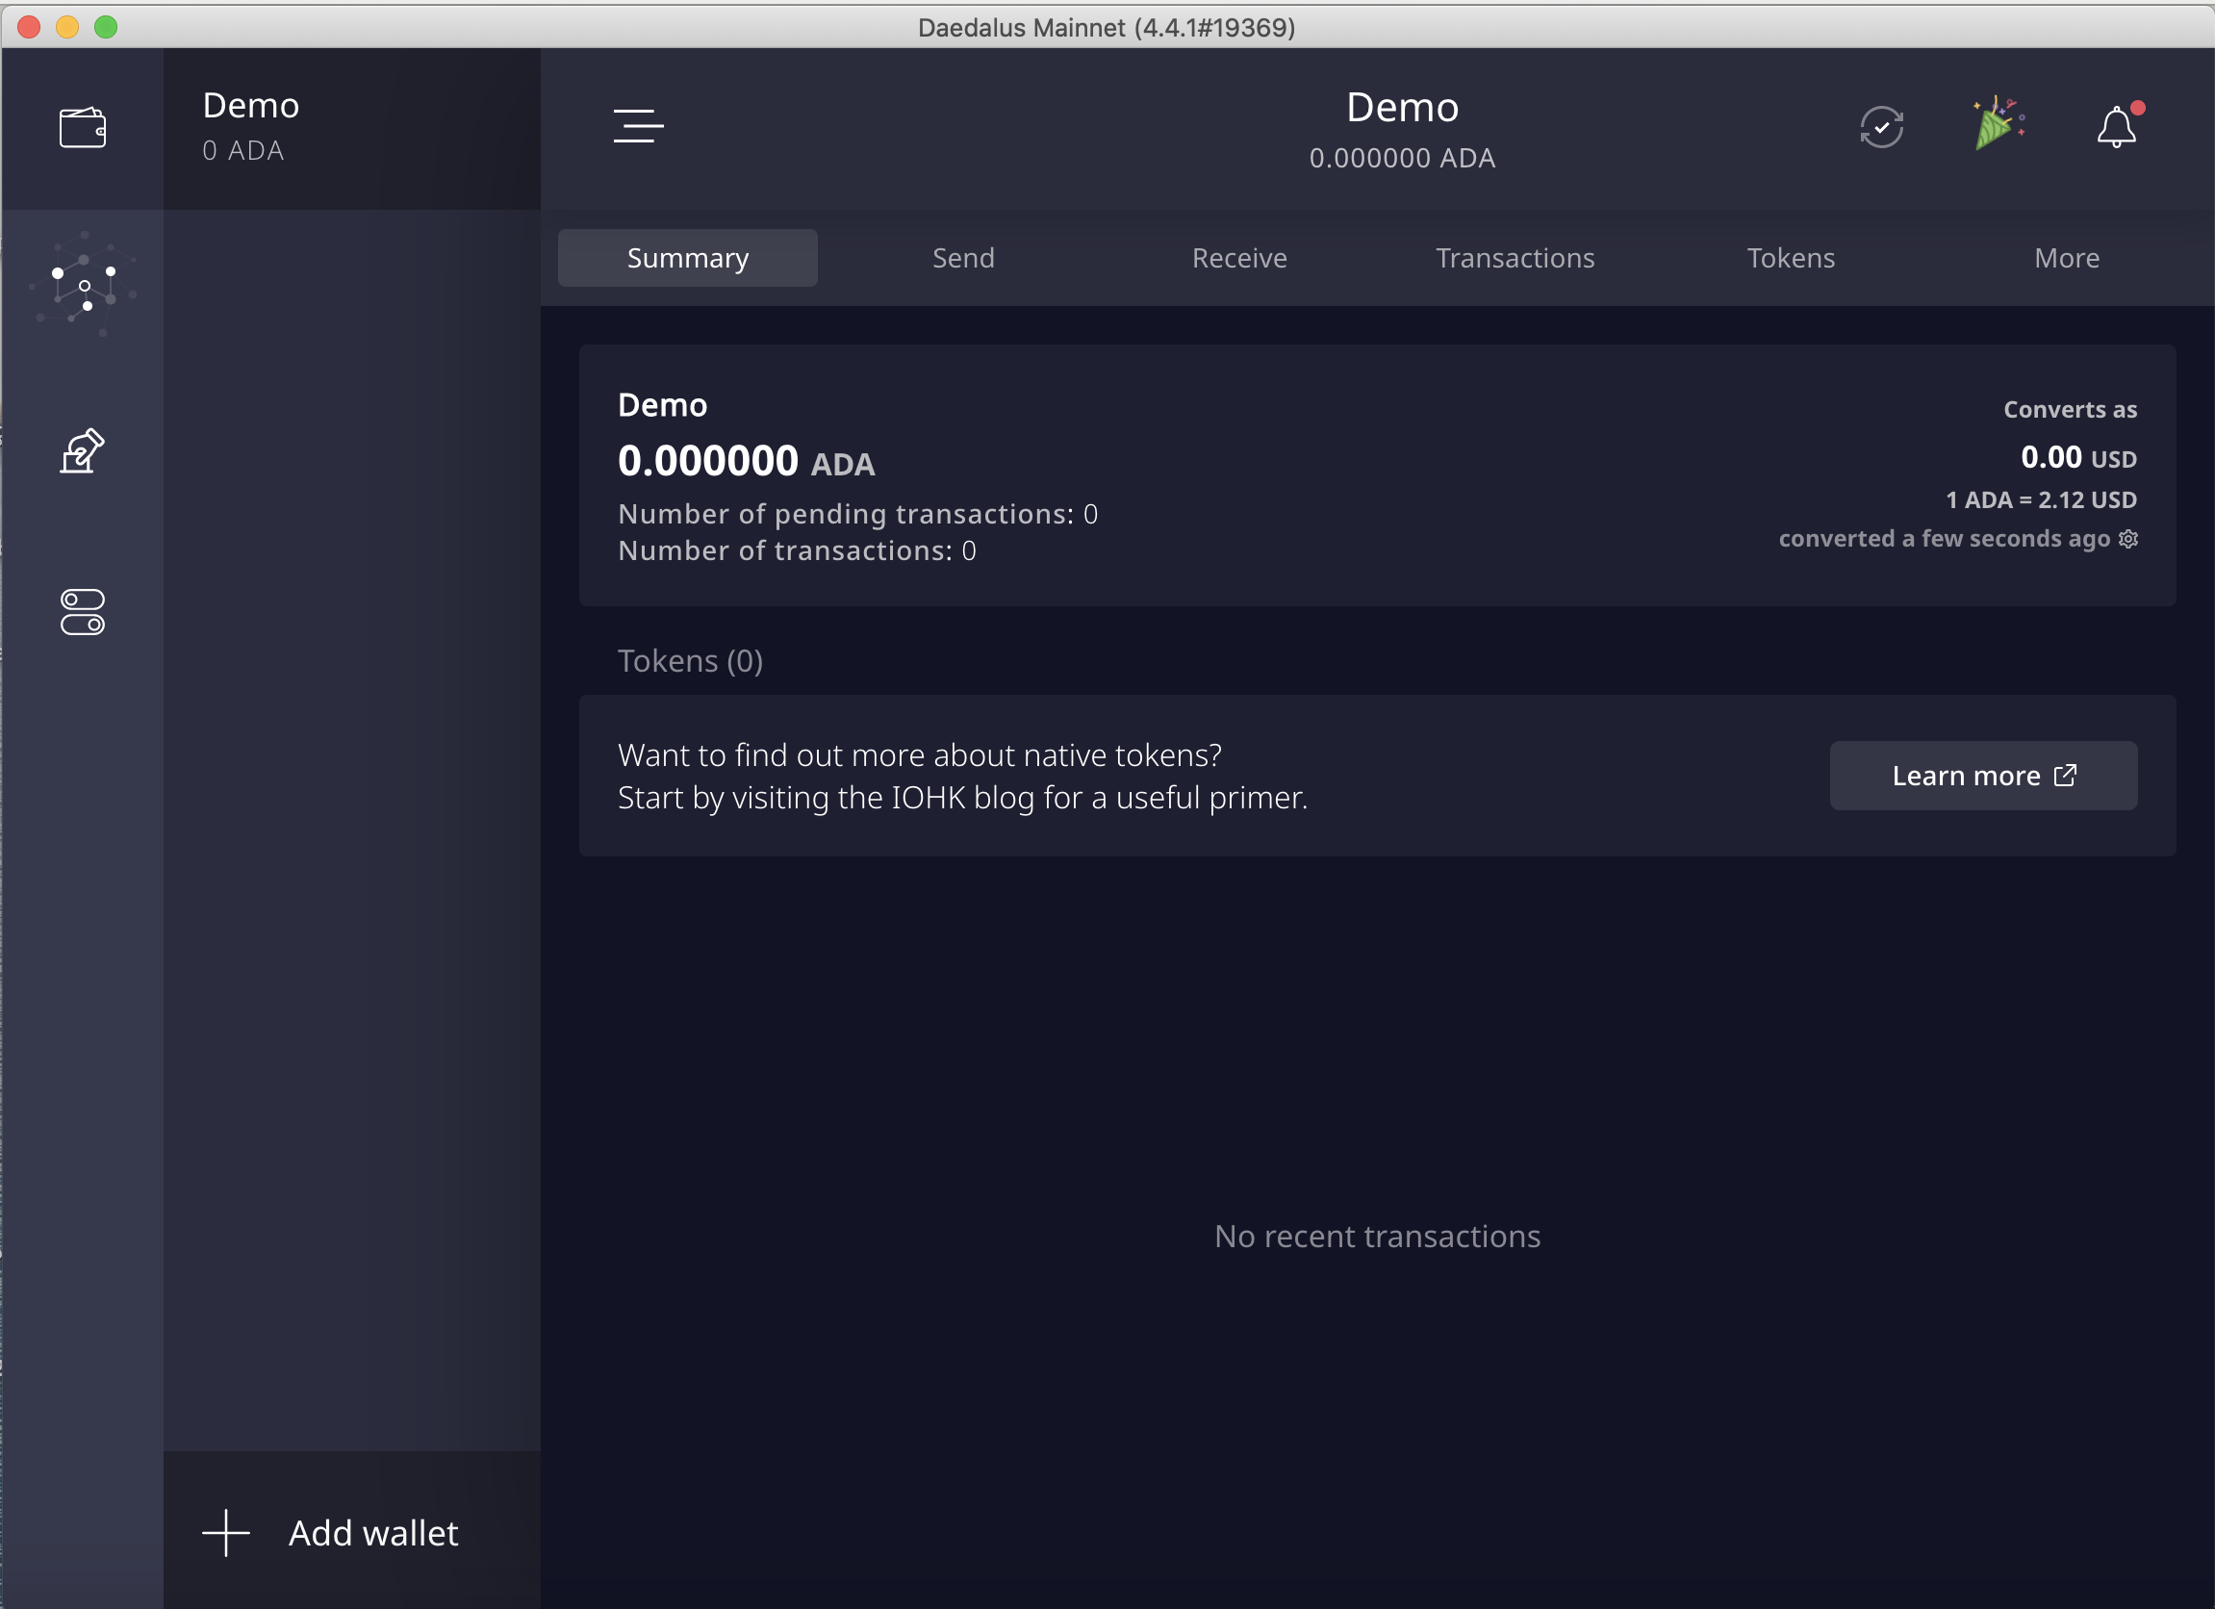Viewport: 2215px width, 1609px height.
Task: Open the Voting registration icon
Action: 82,451
